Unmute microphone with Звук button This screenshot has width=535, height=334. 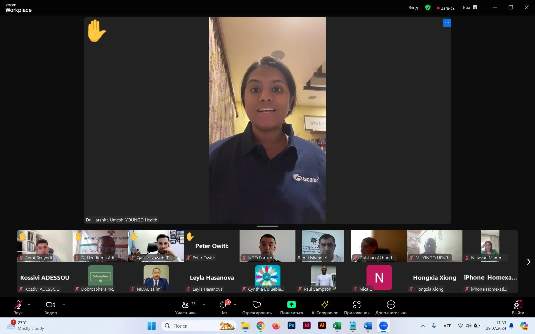[18, 307]
